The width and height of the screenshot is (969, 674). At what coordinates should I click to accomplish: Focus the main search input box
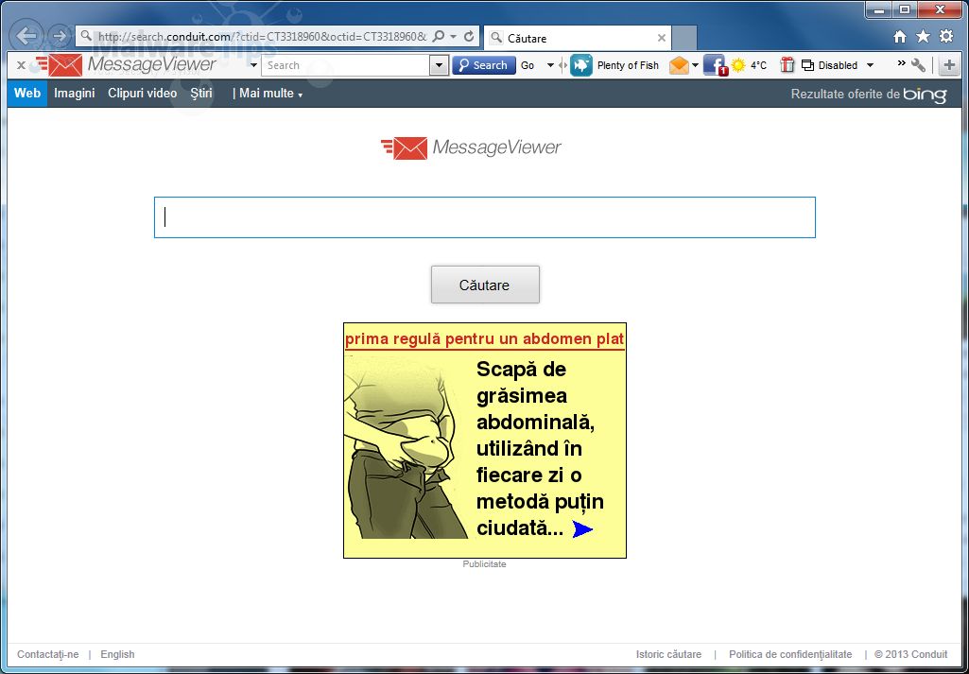pos(484,217)
